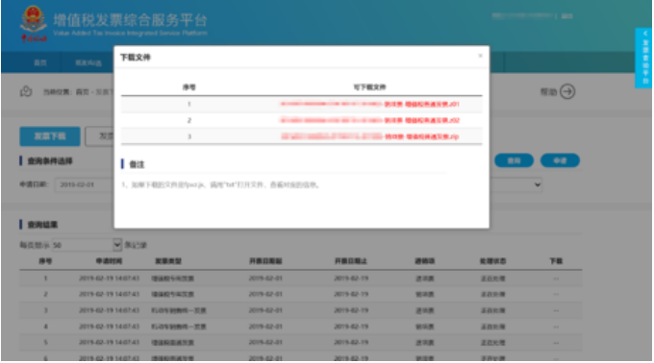Select row 1 in the query results table
The height and width of the screenshot is (363, 654).
pos(301,278)
